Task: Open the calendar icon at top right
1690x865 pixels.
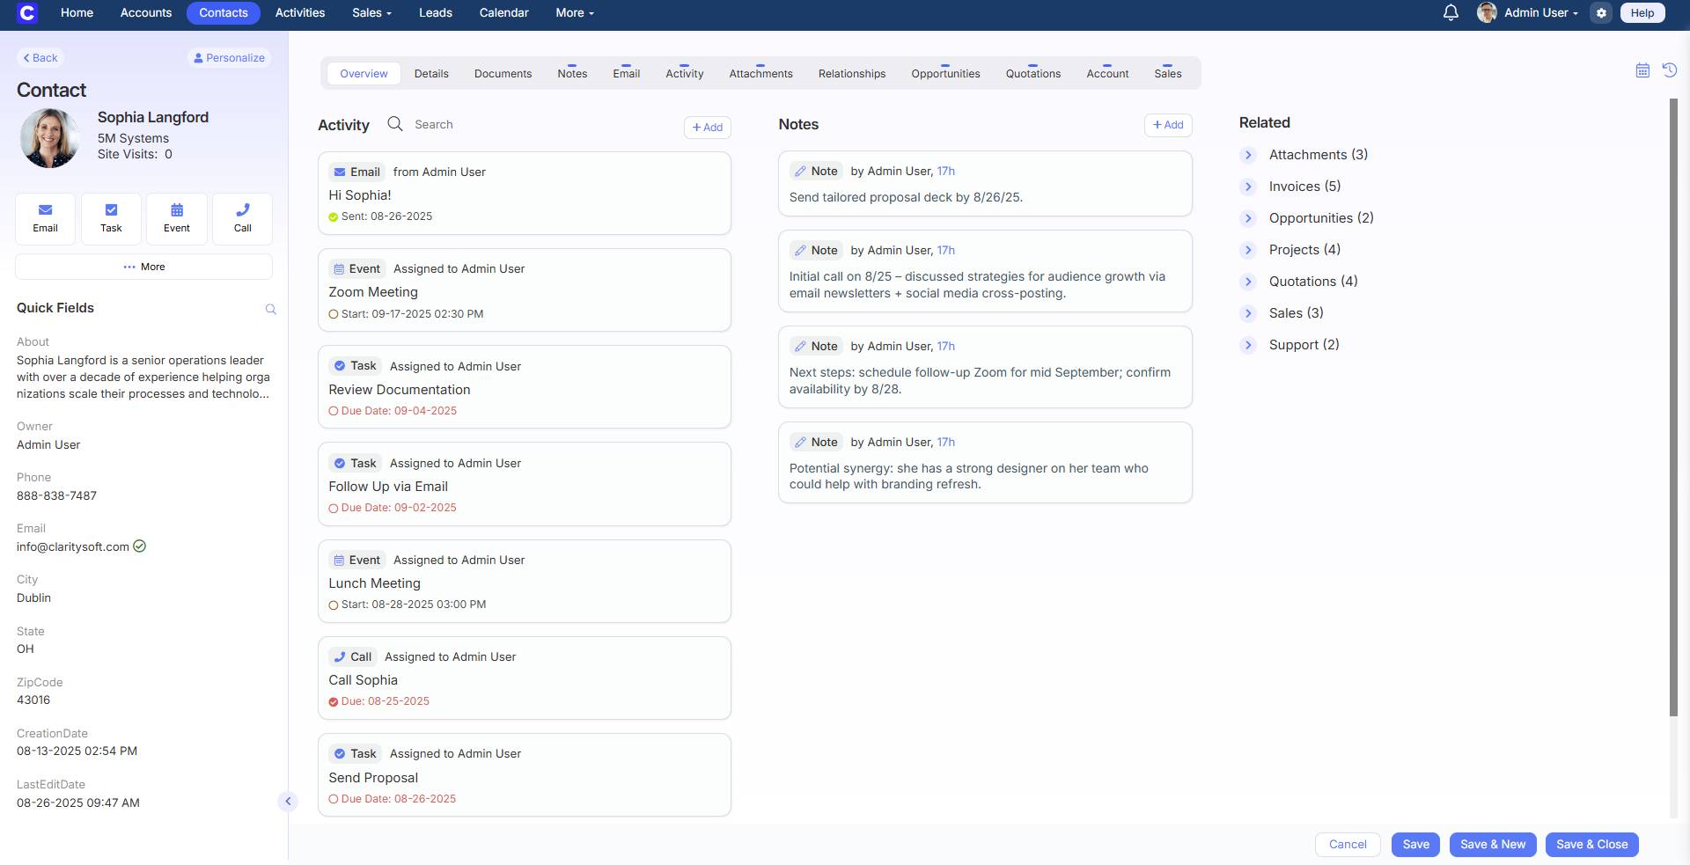Action: coord(1642,70)
